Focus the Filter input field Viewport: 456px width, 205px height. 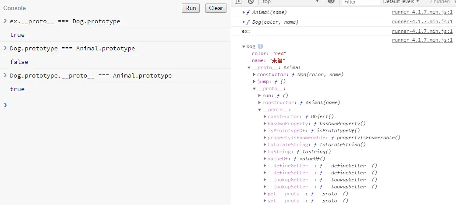(361, 2)
